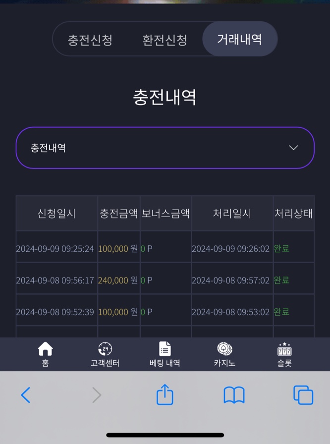This screenshot has height=444, width=330.
Task: Open 카지노 chips icon
Action: pyautogui.click(x=224, y=349)
